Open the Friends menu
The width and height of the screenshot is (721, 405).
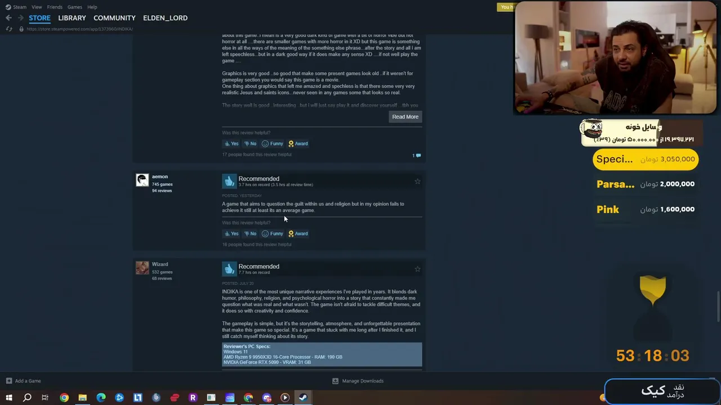point(55,7)
